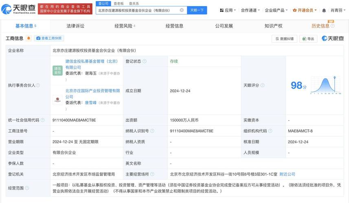Image resolution: width=349 pixels, height=203 pixels.
Task: Click the 查看工商快照 button
Action: [x=49, y=38]
